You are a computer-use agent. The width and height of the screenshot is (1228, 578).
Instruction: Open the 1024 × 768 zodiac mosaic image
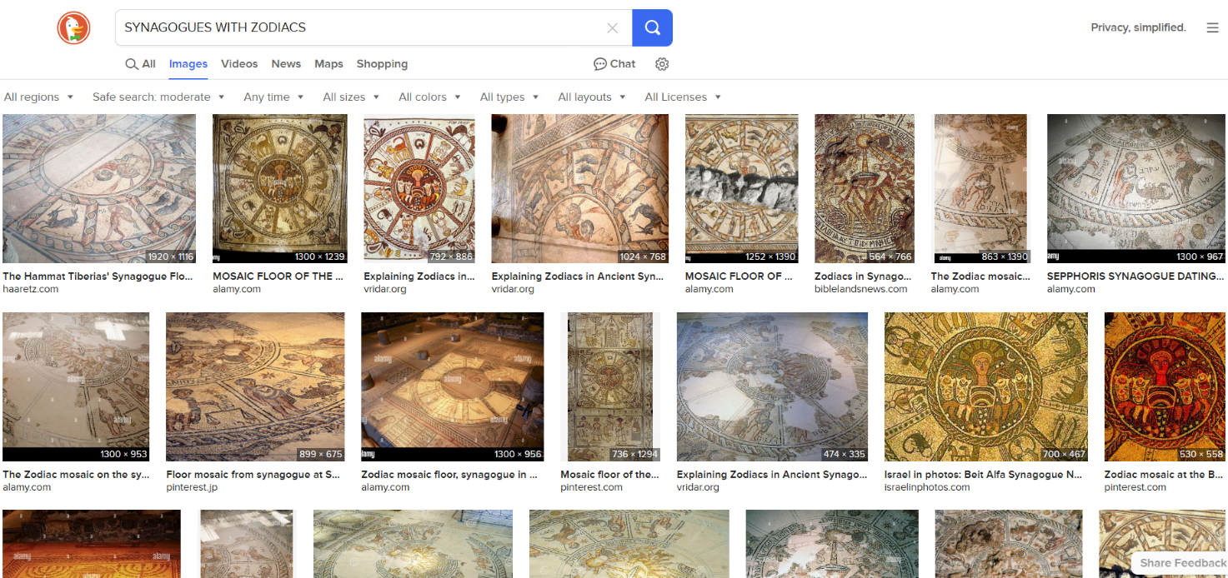coord(579,189)
